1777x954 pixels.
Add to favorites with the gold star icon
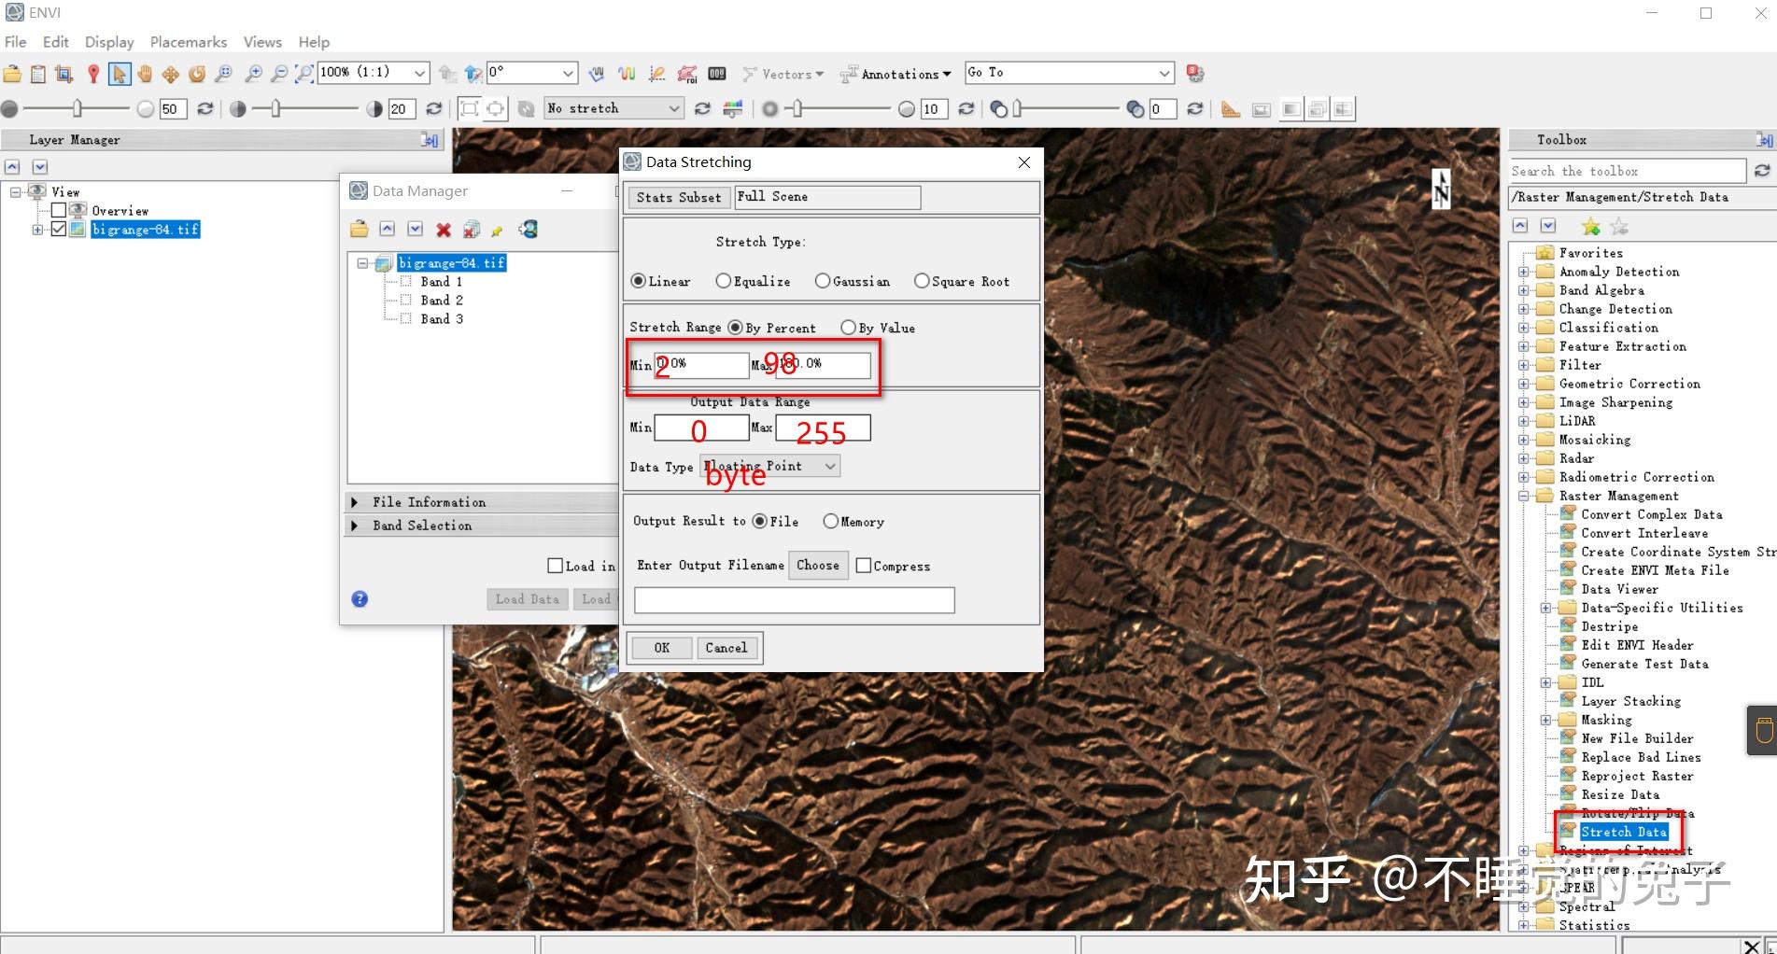[1591, 226]
